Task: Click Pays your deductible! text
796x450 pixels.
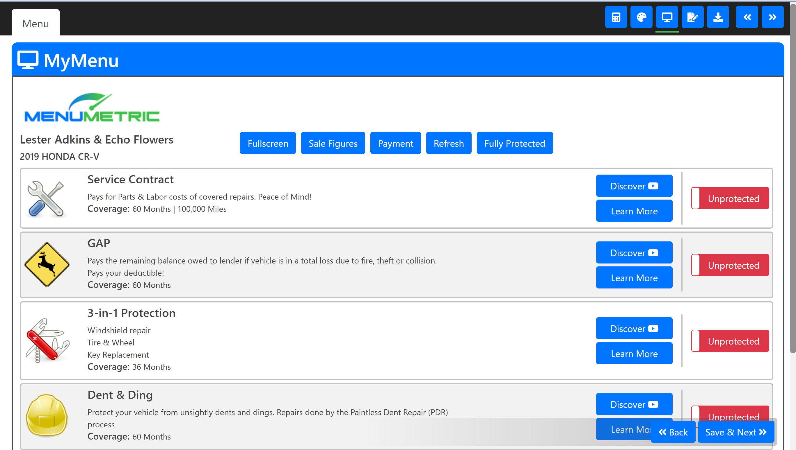Action: pyautogui.click(x=126, y=272)
